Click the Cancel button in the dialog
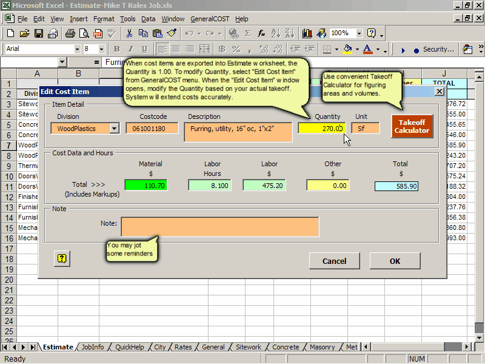The width and height of the screenshot is (485, 364). [x=335, y=261]
